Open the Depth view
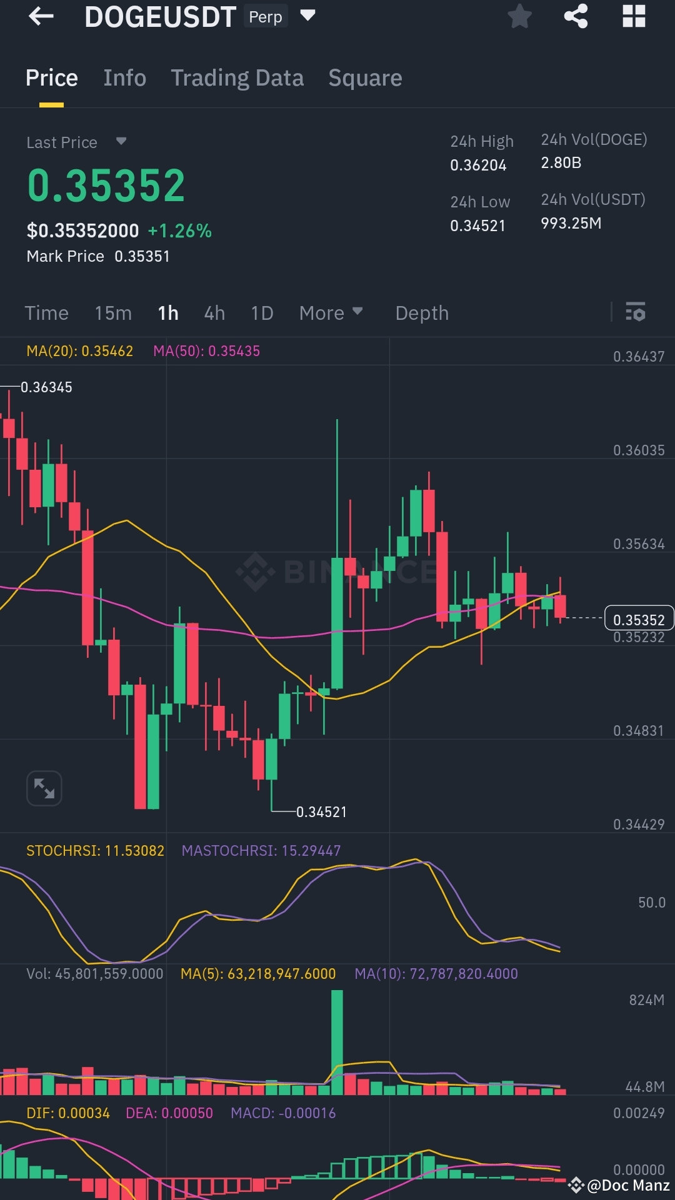This screenshot has width=675, height=1200. 422,312
